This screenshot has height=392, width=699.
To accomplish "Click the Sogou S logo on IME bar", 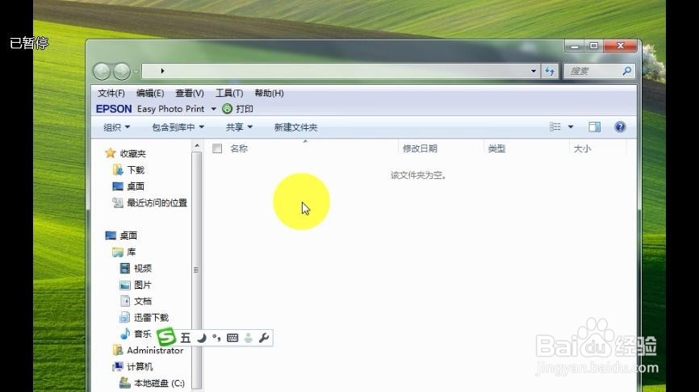I will (x=165, y=337).
